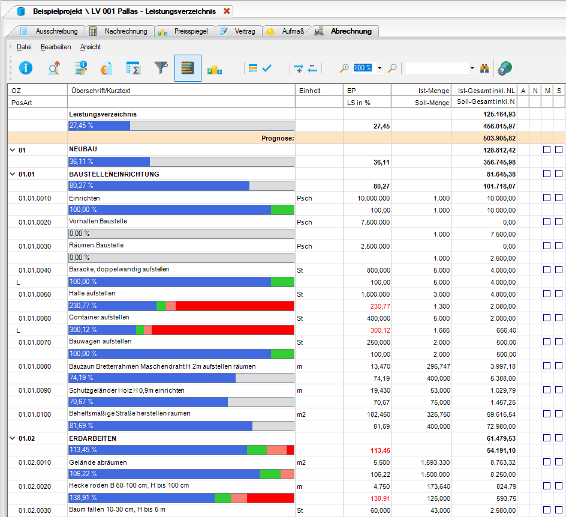Open the Bearbeiten menu
The height and width of the screenshot is (517, 566).
pyautogui.click(x=56, y=47)
